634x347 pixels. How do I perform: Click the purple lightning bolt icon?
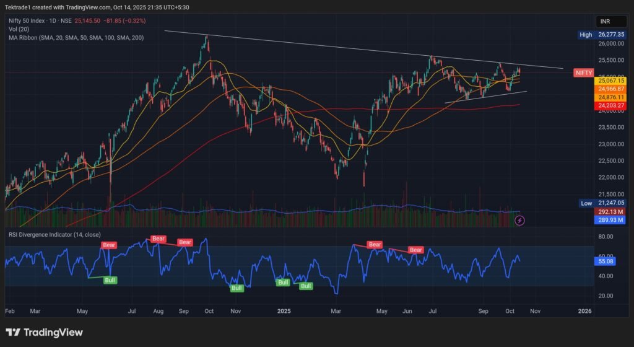(521, 220)
